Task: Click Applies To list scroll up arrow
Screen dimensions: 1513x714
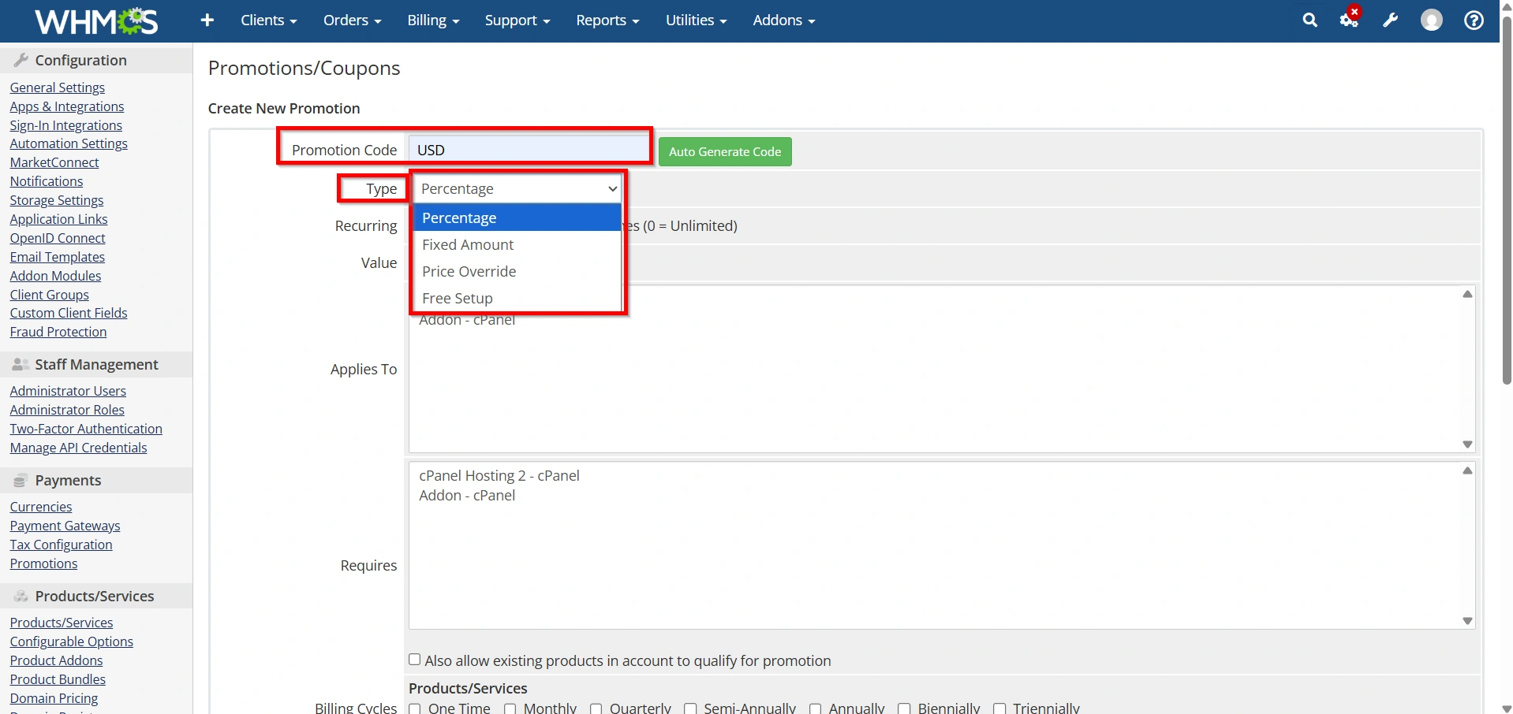Action: (x=1467, y=294)
